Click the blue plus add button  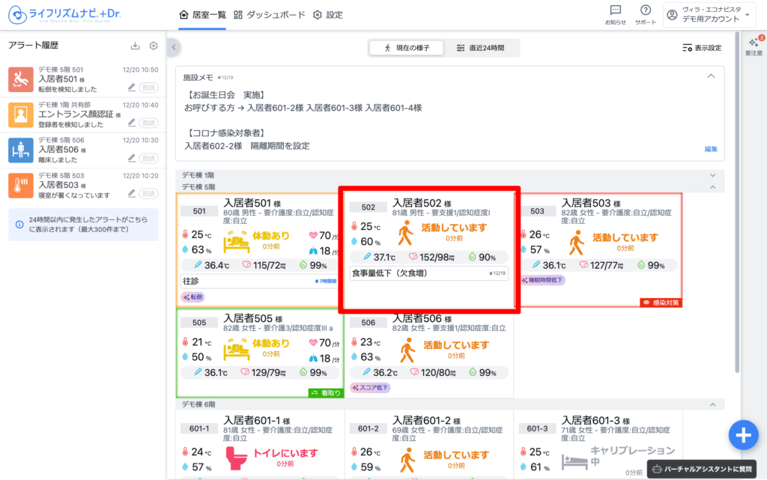click(x=742, y=434)
